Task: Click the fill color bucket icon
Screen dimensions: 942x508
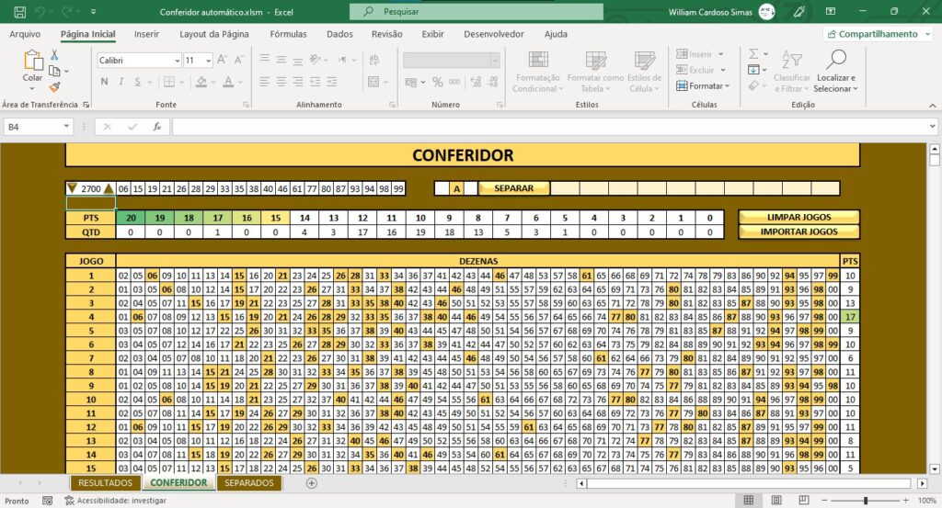Action: [x=201, y=82]
